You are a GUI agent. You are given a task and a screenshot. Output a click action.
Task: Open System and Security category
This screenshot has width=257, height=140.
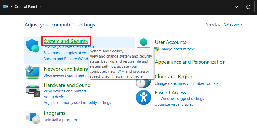pyautogui.click(x=66, y=41)
